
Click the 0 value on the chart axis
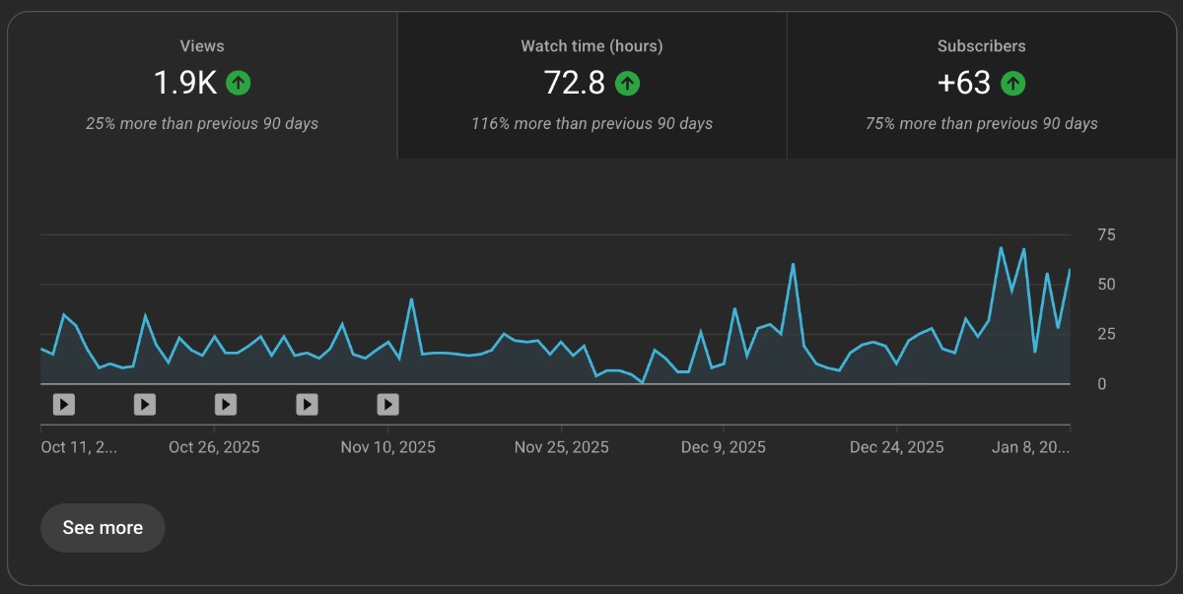1102,384
